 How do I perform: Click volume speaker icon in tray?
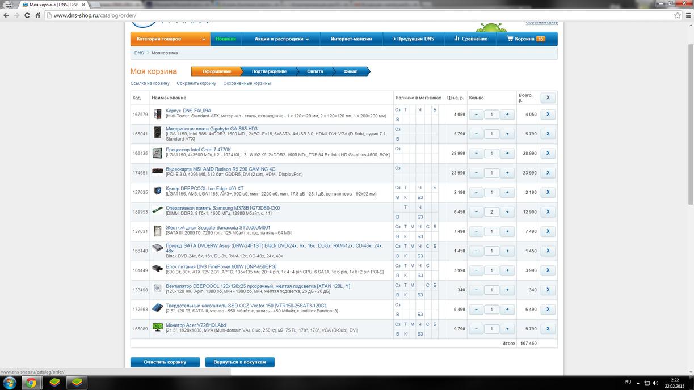point(657,383)
